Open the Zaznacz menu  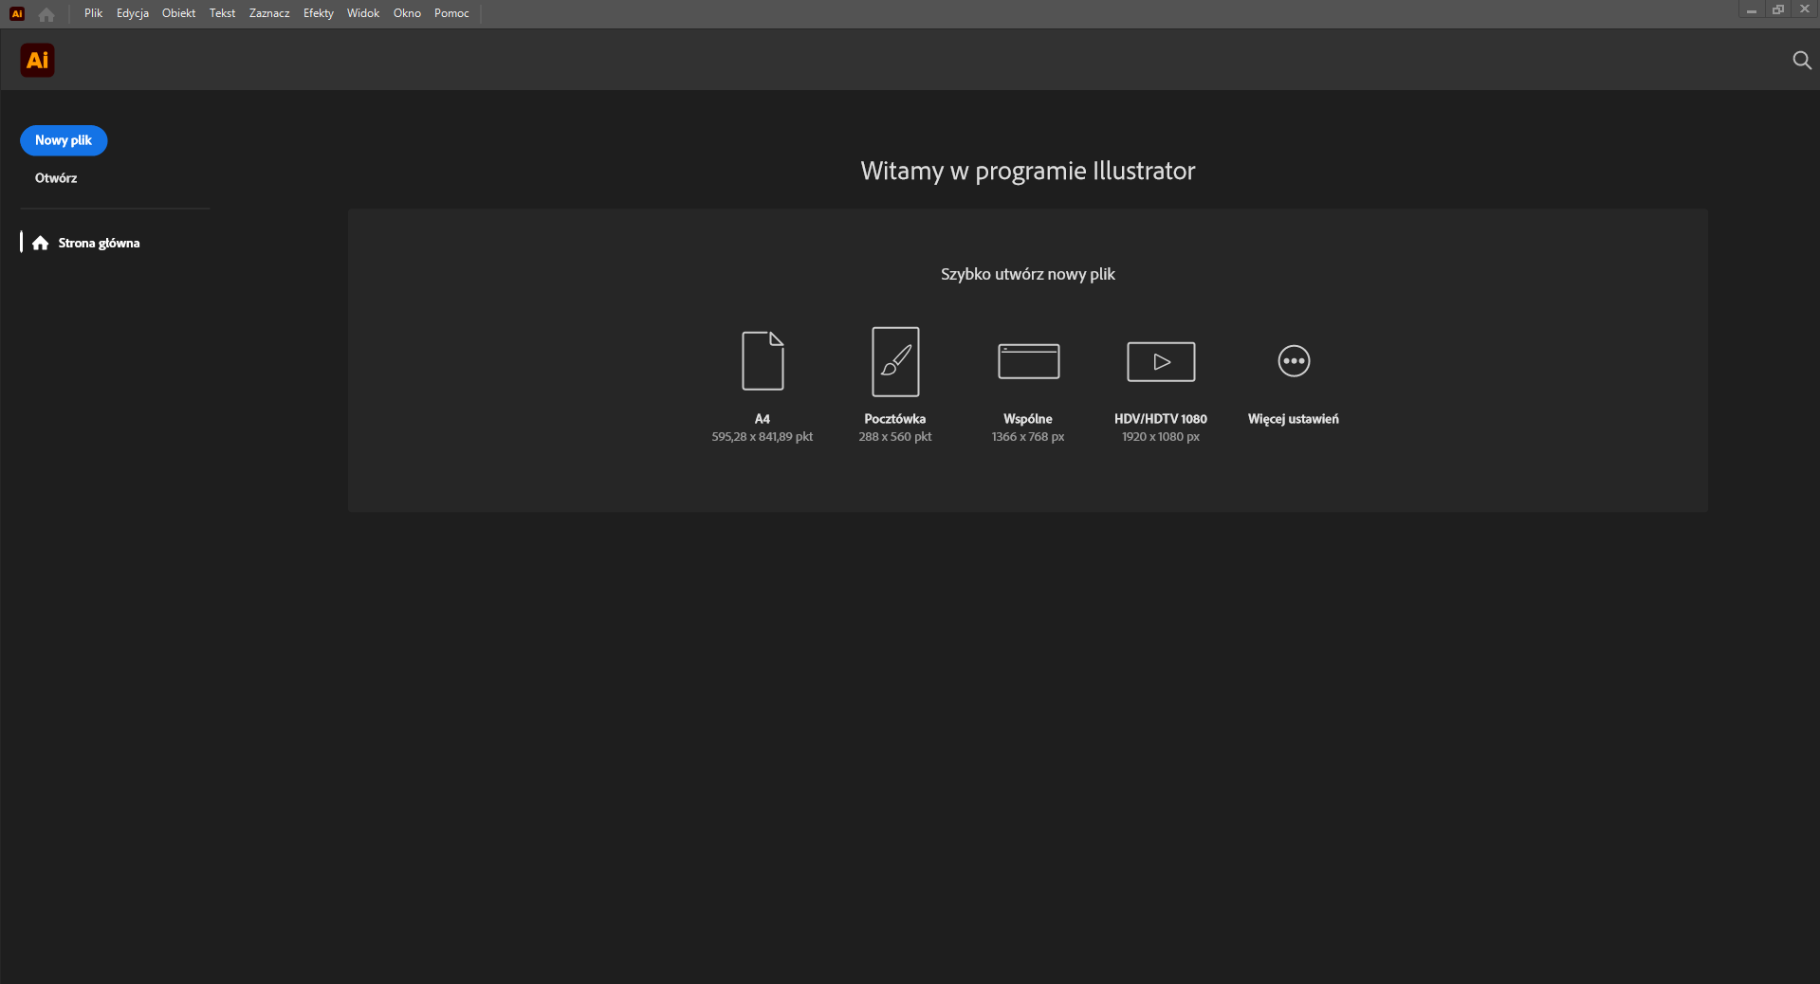pos(269,13)
